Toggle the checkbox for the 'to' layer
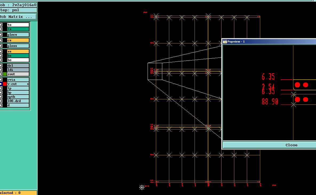 click(x=1, y=25)
